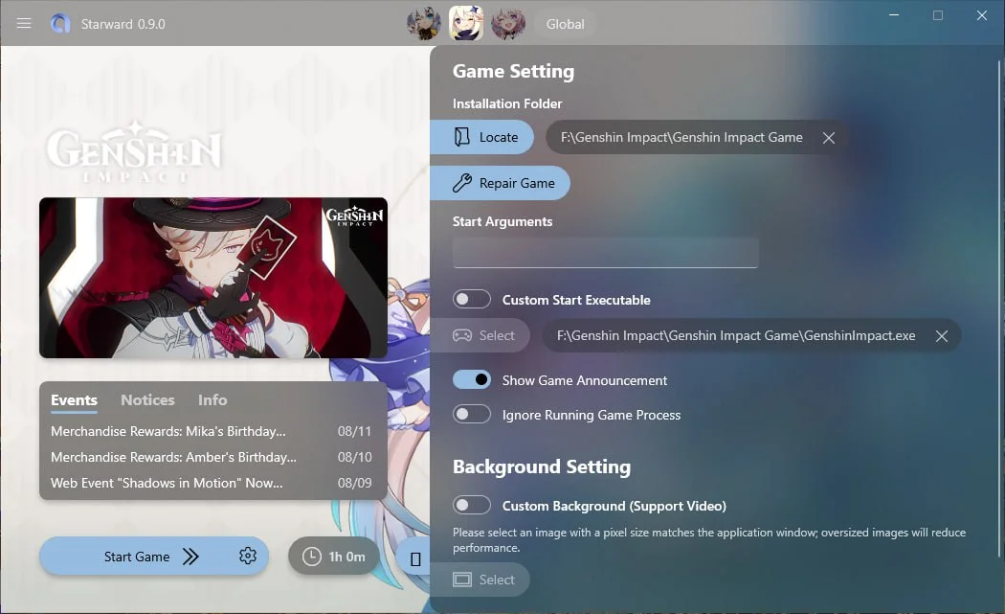Image resolution: width=1005 pixels, height=614 pixels.
Task: Click the Repair Game button
Action: (501, 183)
